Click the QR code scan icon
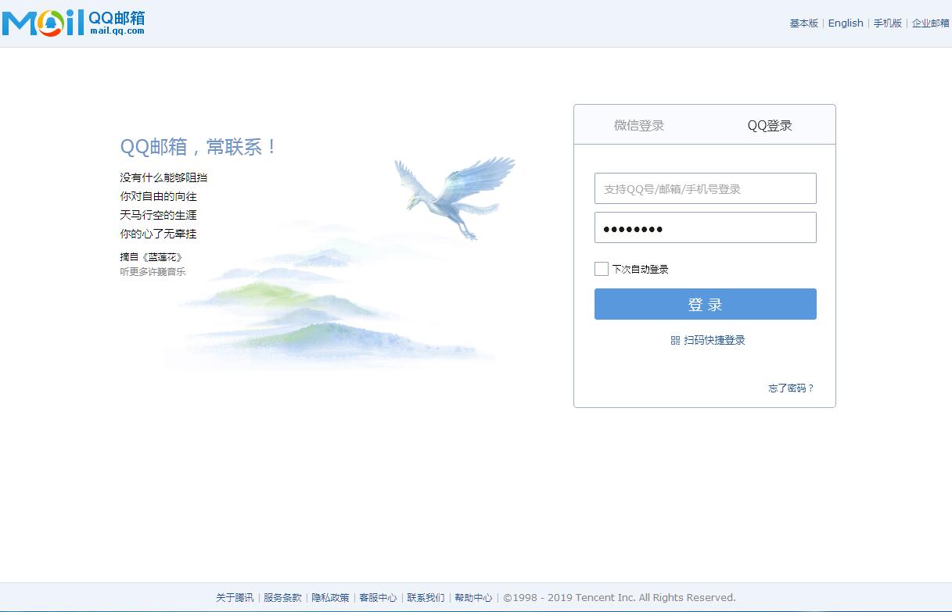The width and height of the screenshot is (952, 612). [675, 341]
